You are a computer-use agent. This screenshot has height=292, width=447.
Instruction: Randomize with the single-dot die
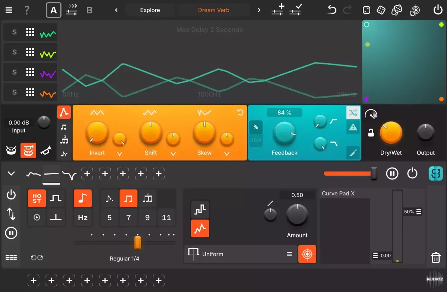click(x=367, y=10)
